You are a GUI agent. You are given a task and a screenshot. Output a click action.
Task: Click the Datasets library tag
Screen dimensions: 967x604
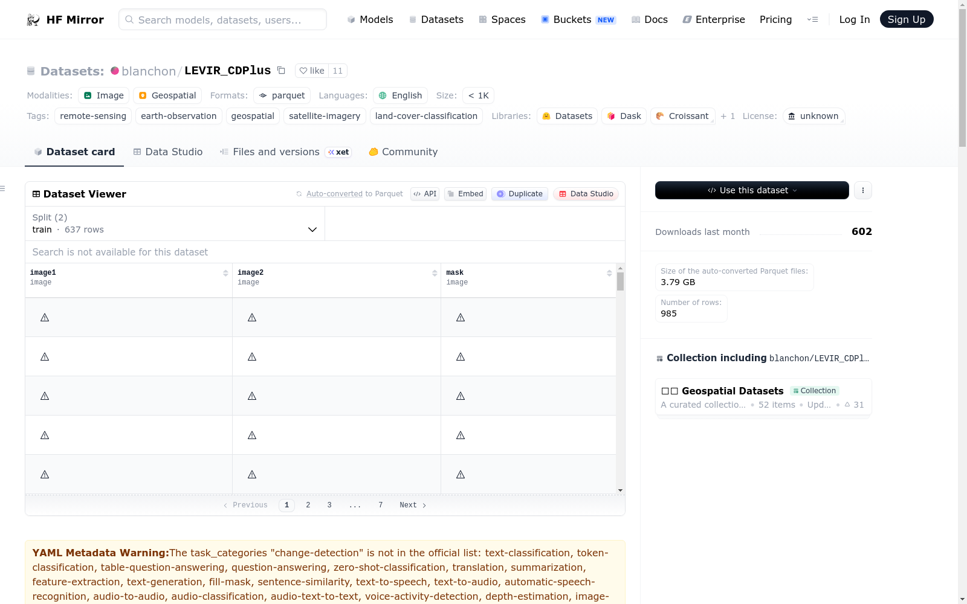(567, 116)
